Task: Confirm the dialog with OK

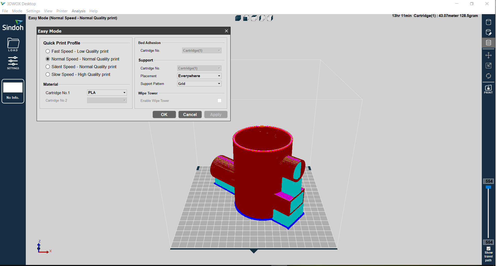Action: (164, 114)
